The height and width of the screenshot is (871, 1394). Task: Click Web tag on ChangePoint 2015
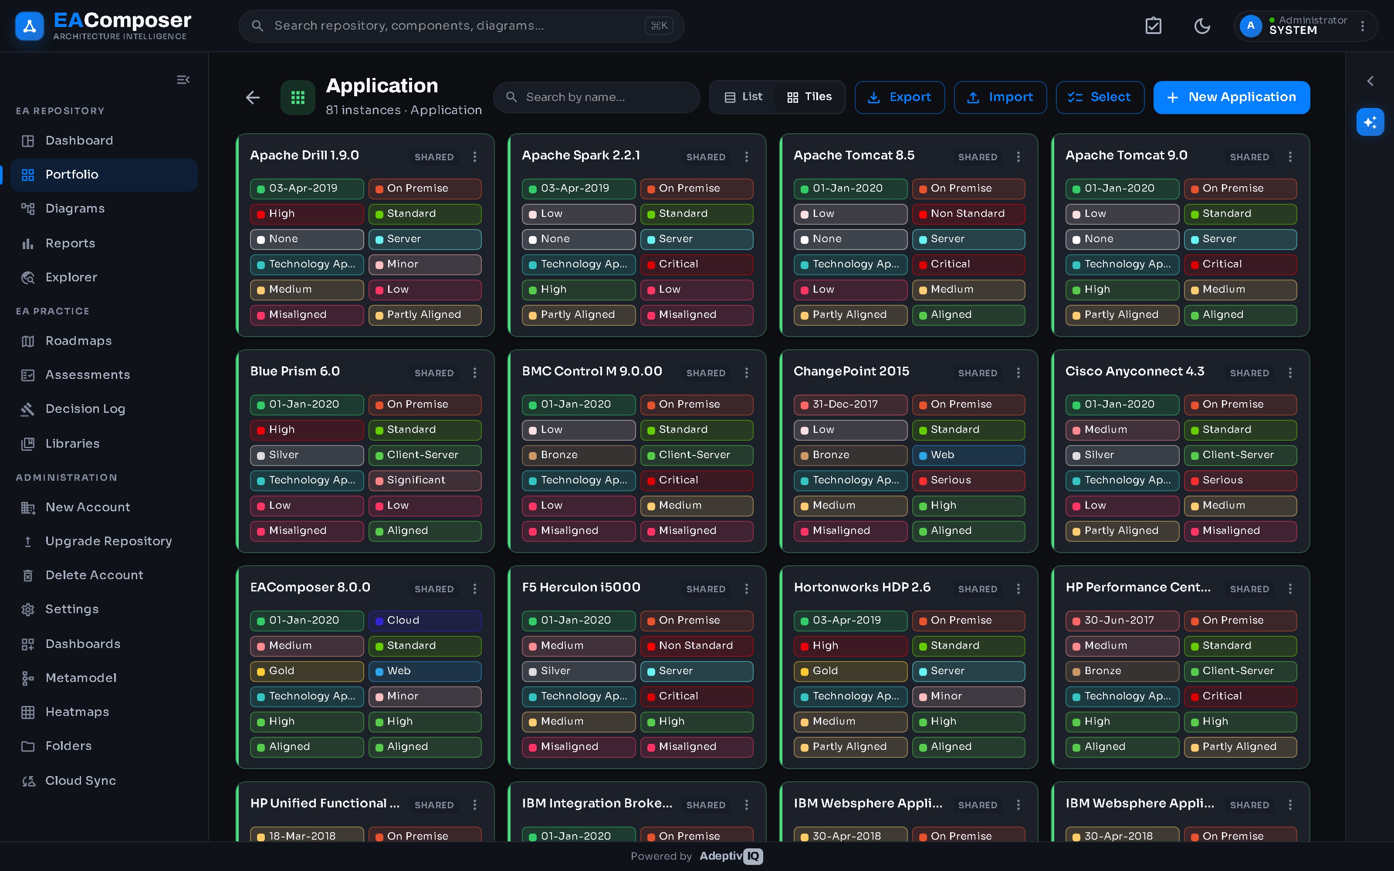coord(968,455)
